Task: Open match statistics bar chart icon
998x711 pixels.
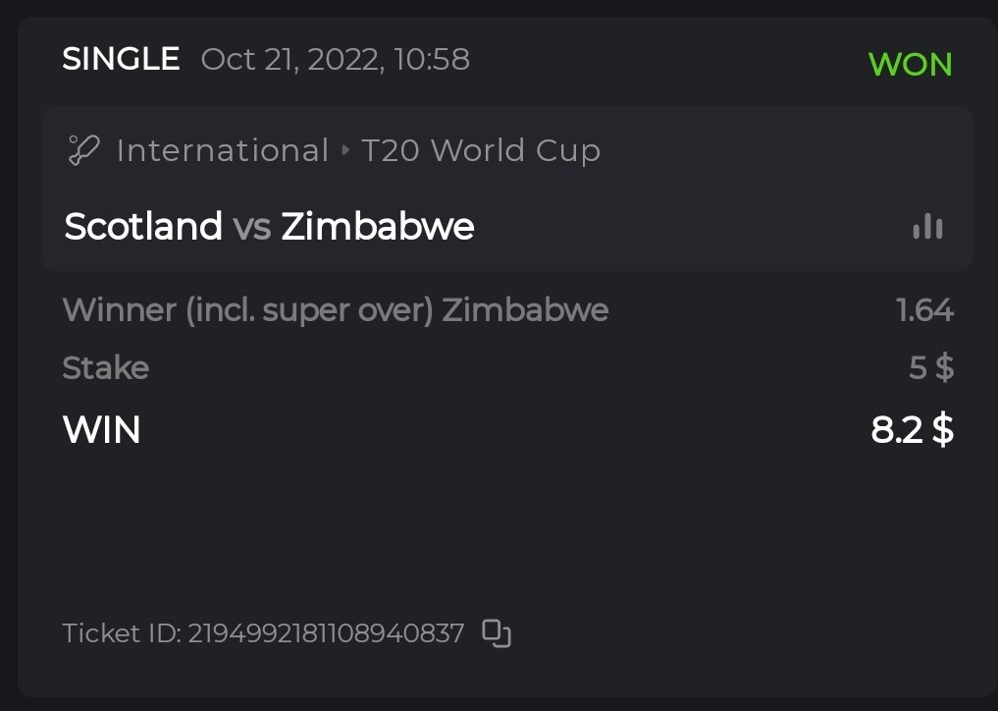Action: [x=927, y=228]
